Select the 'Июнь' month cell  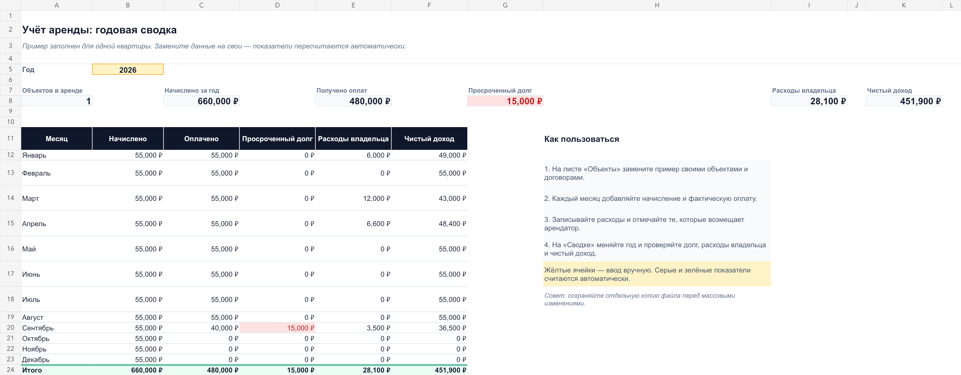tap(57, 275)
